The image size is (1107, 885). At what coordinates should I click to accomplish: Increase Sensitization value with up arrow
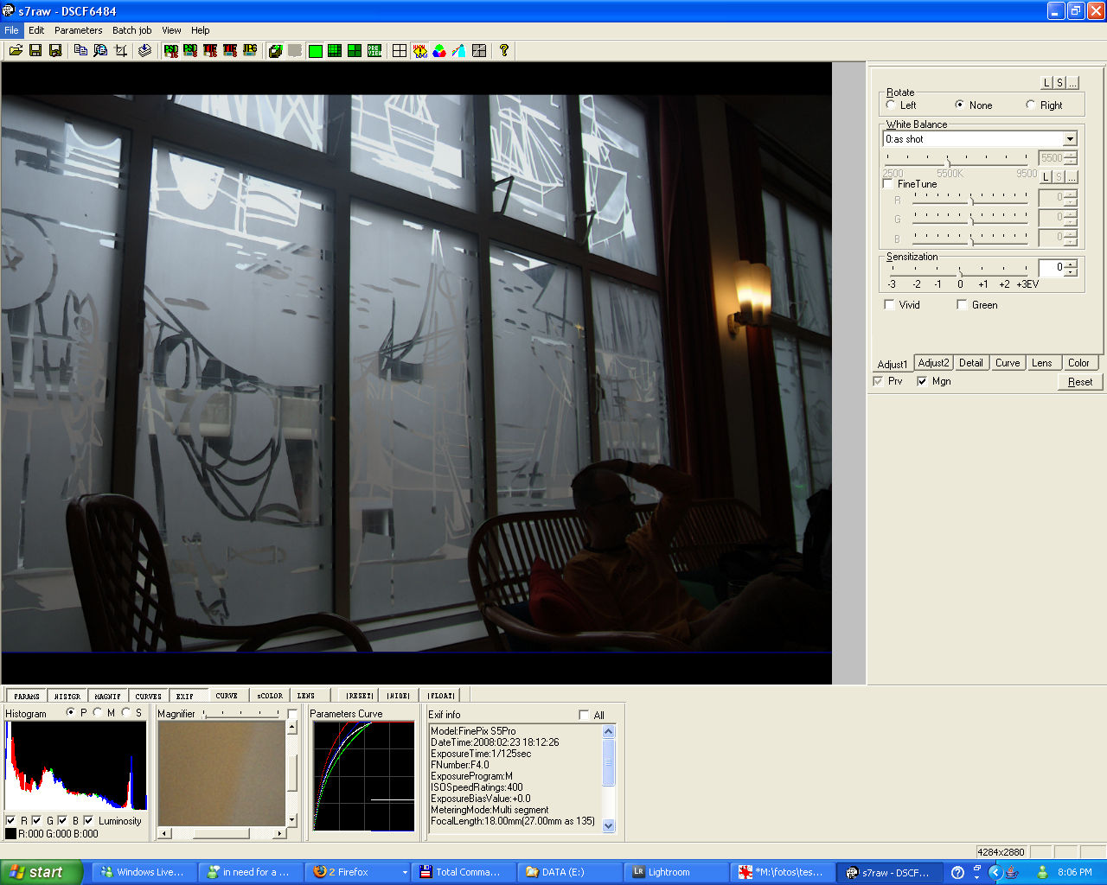(1072, 264)
